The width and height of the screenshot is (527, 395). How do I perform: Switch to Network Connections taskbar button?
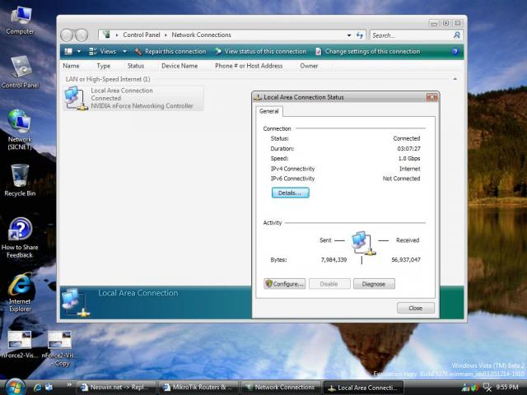click(281, 388)
